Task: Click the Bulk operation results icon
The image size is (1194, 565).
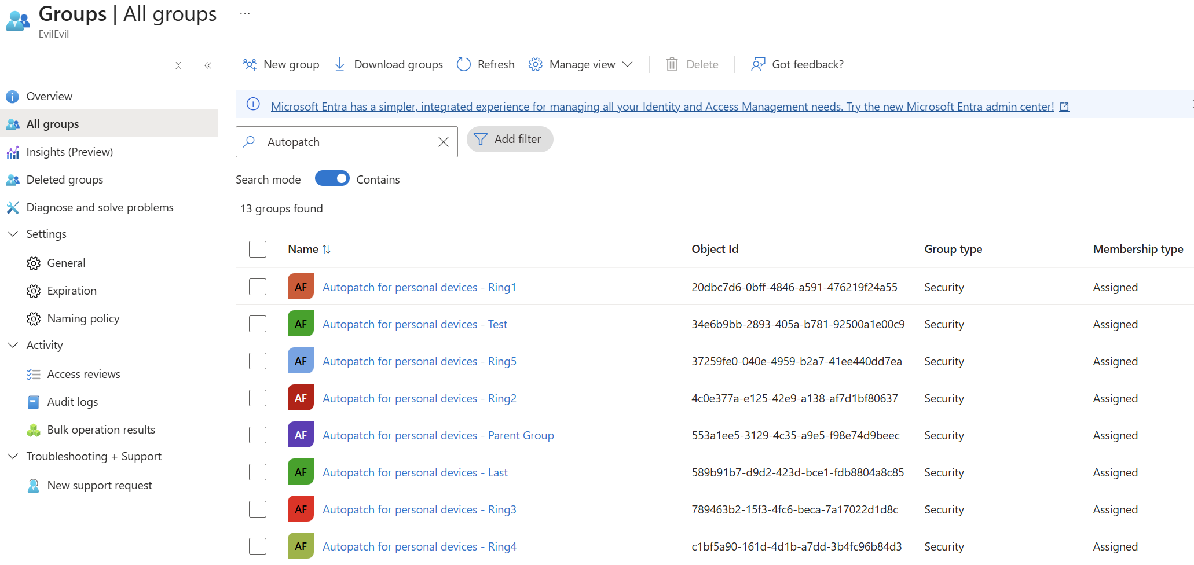Action: (34, 430)
